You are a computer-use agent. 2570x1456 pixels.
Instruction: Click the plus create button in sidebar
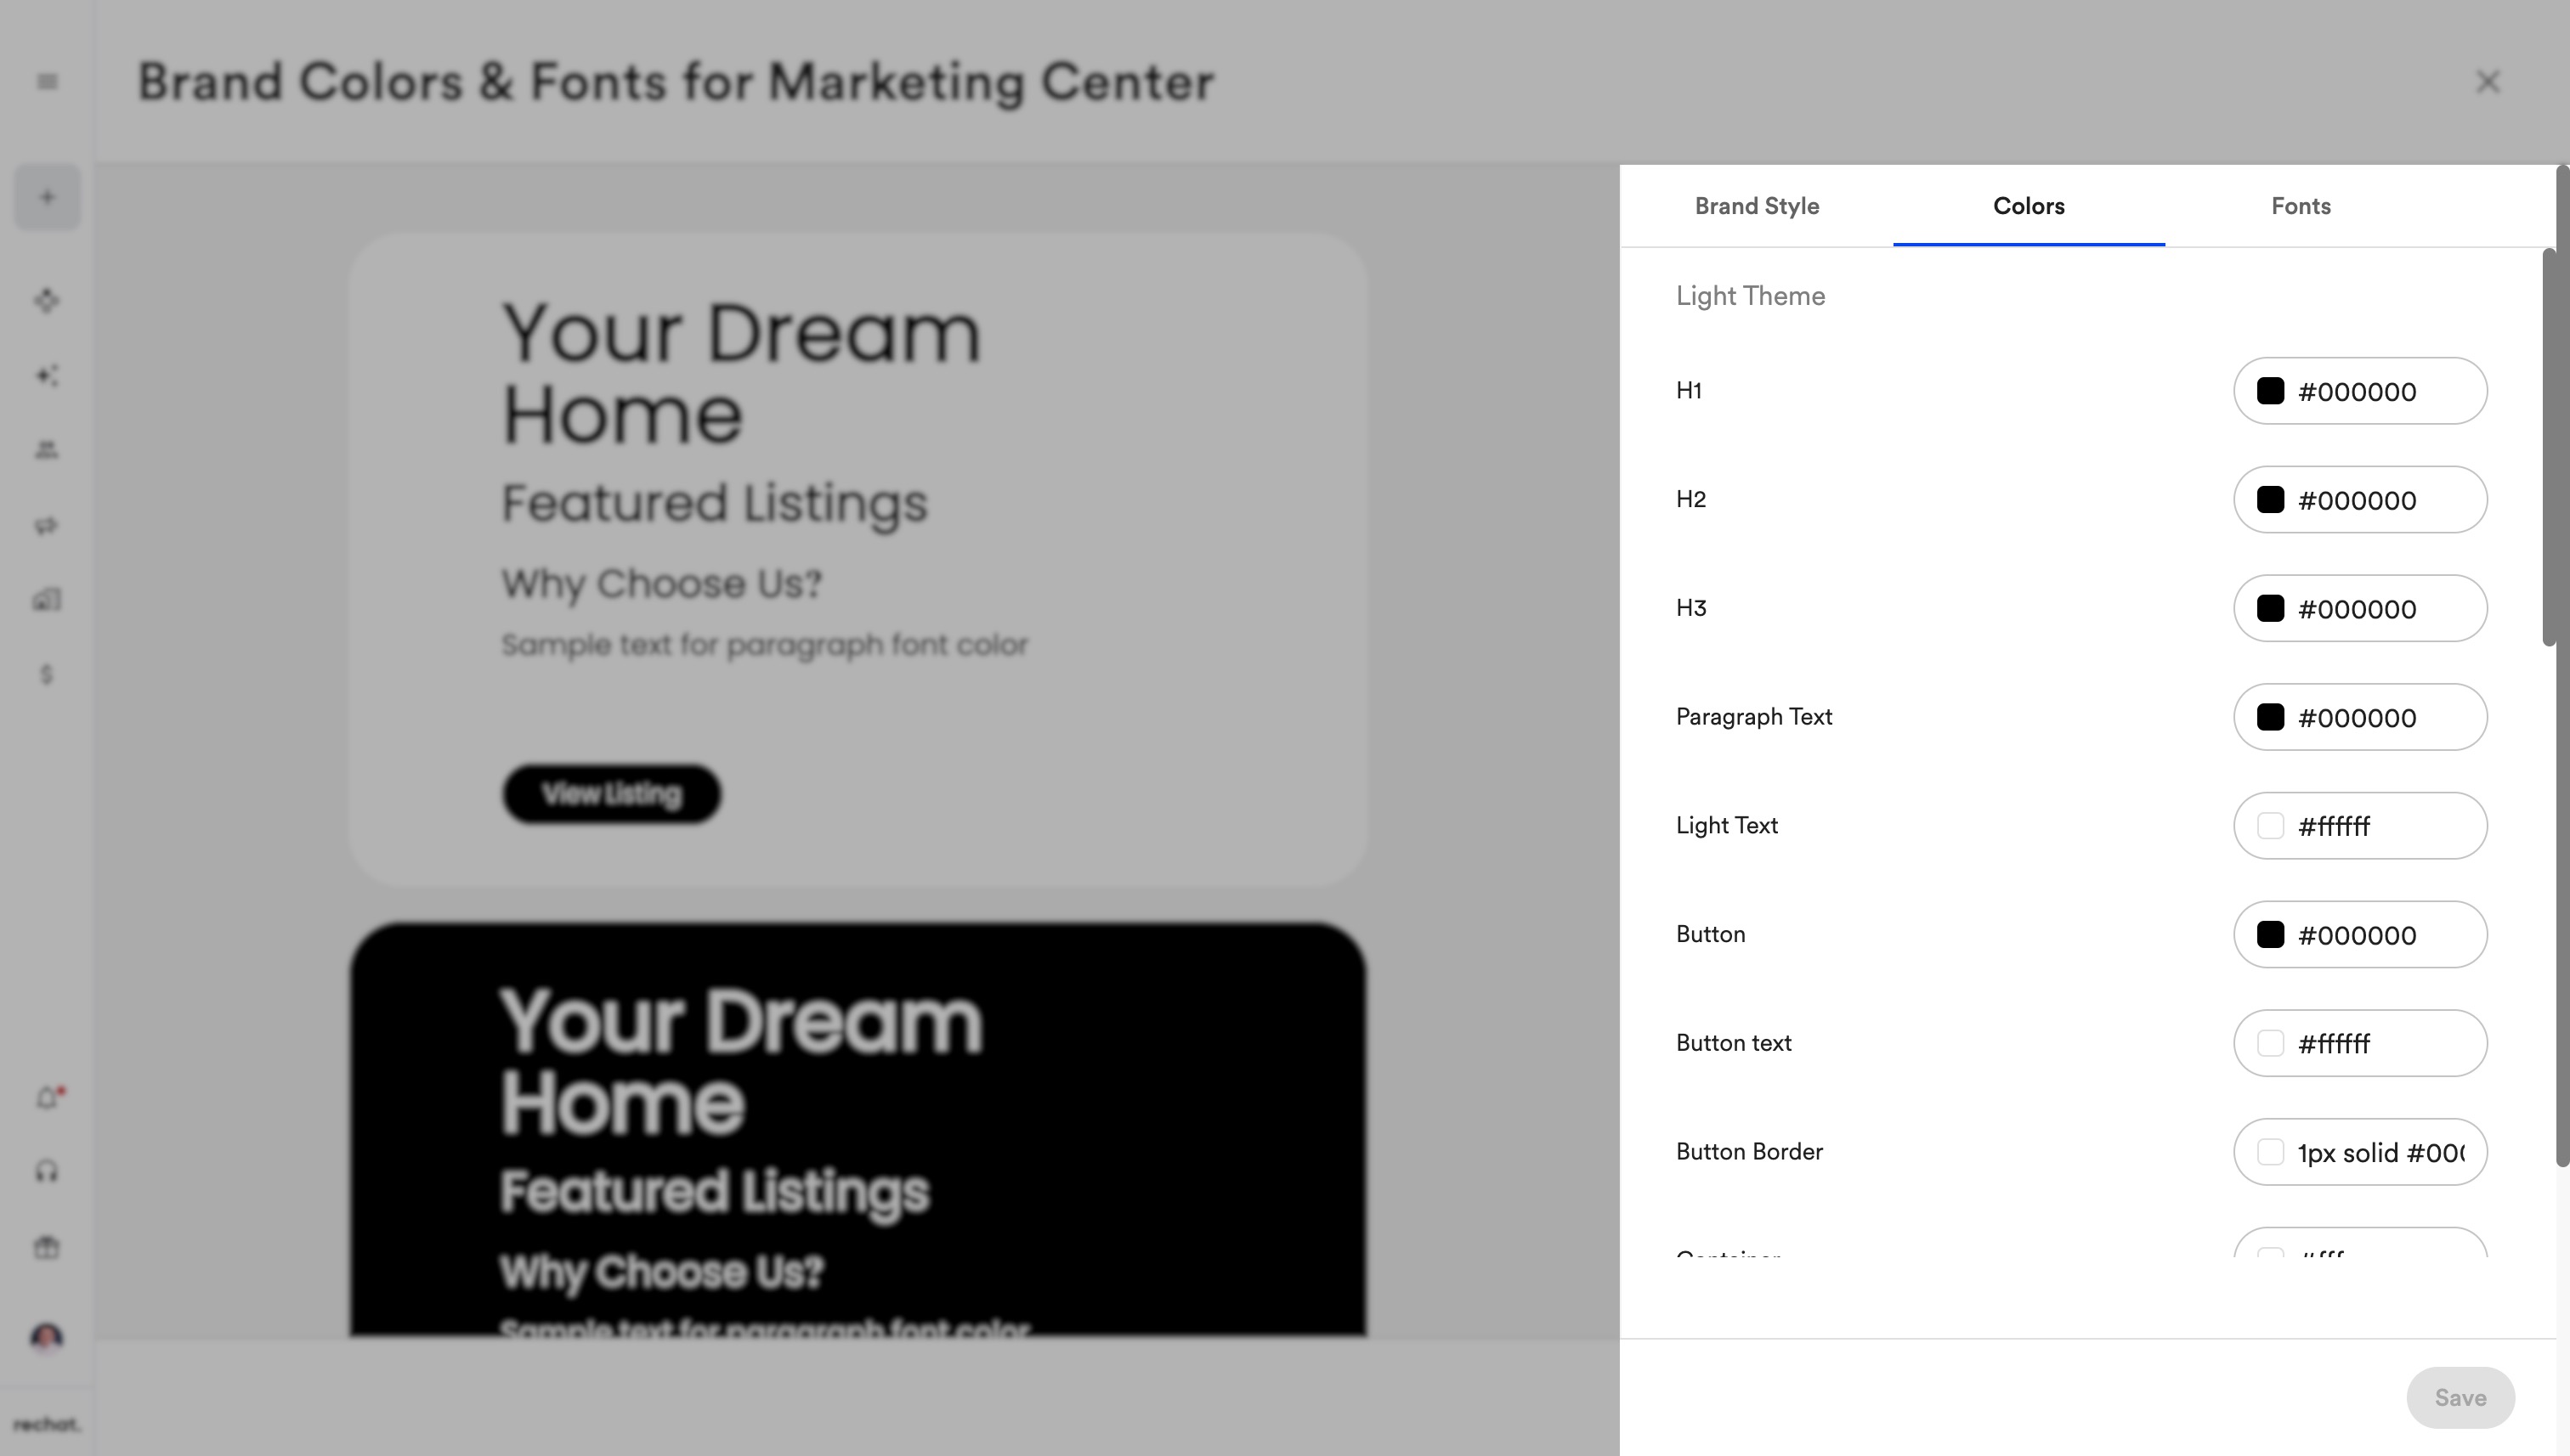(47, 197)
